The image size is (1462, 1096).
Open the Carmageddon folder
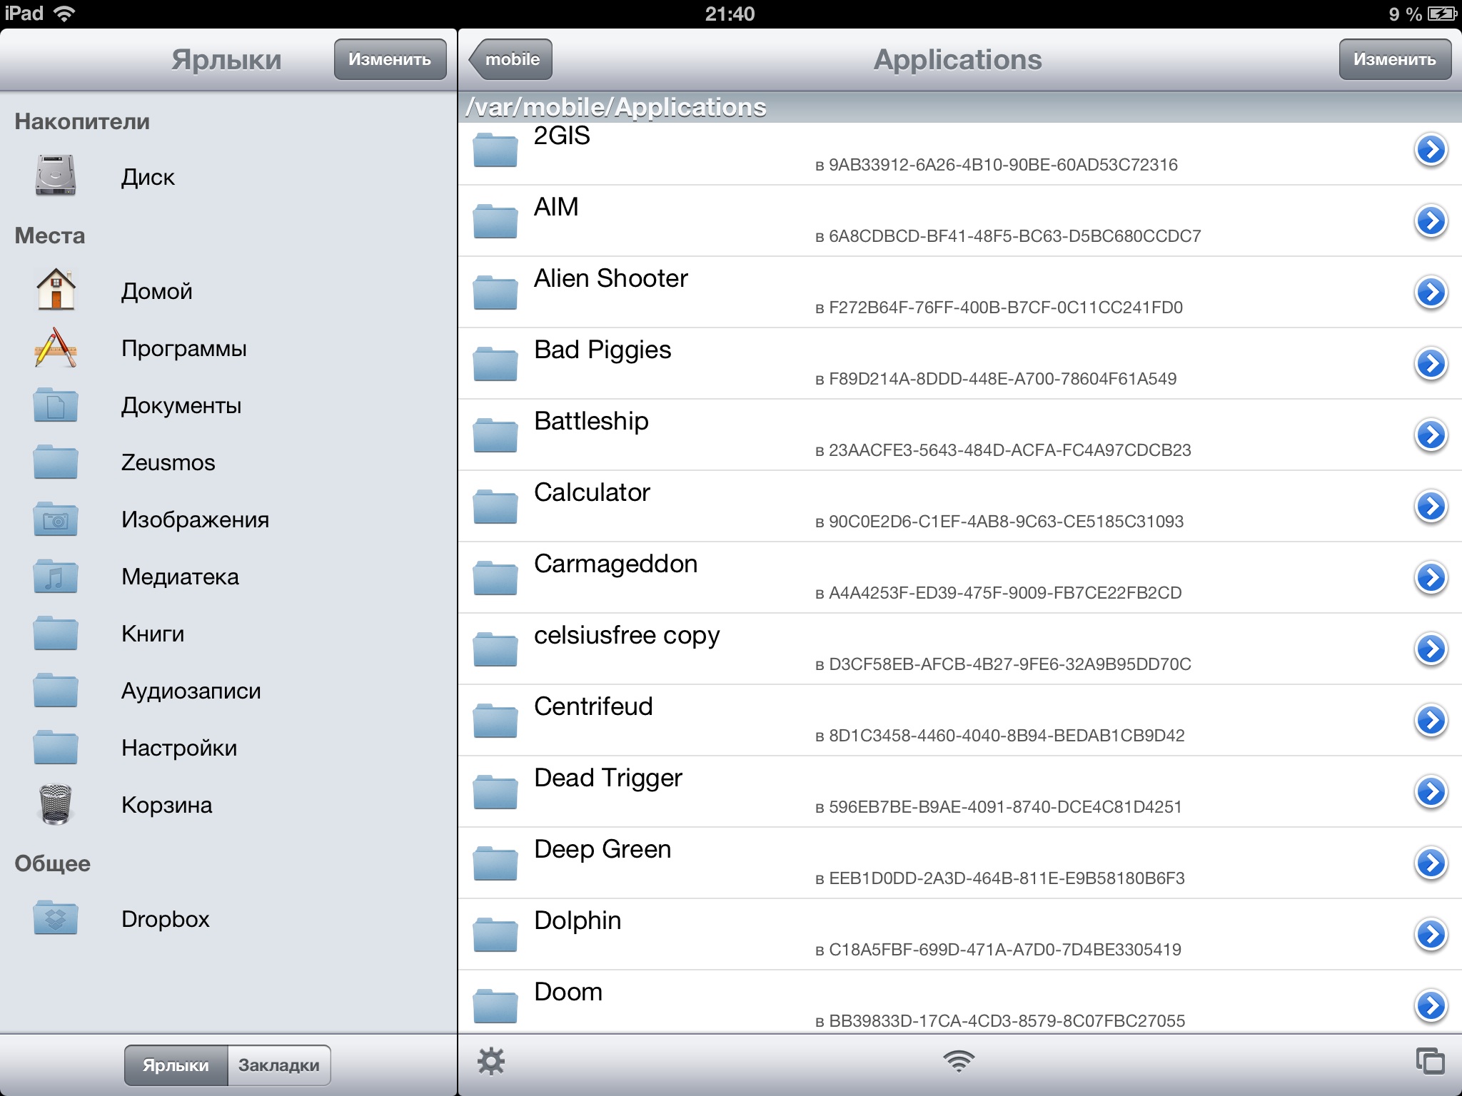[x=960, y=578]
